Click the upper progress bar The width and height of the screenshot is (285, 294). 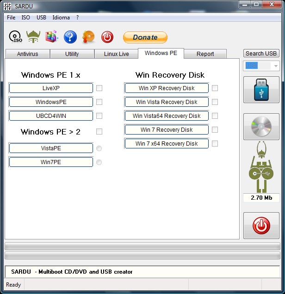click(142, 246)
